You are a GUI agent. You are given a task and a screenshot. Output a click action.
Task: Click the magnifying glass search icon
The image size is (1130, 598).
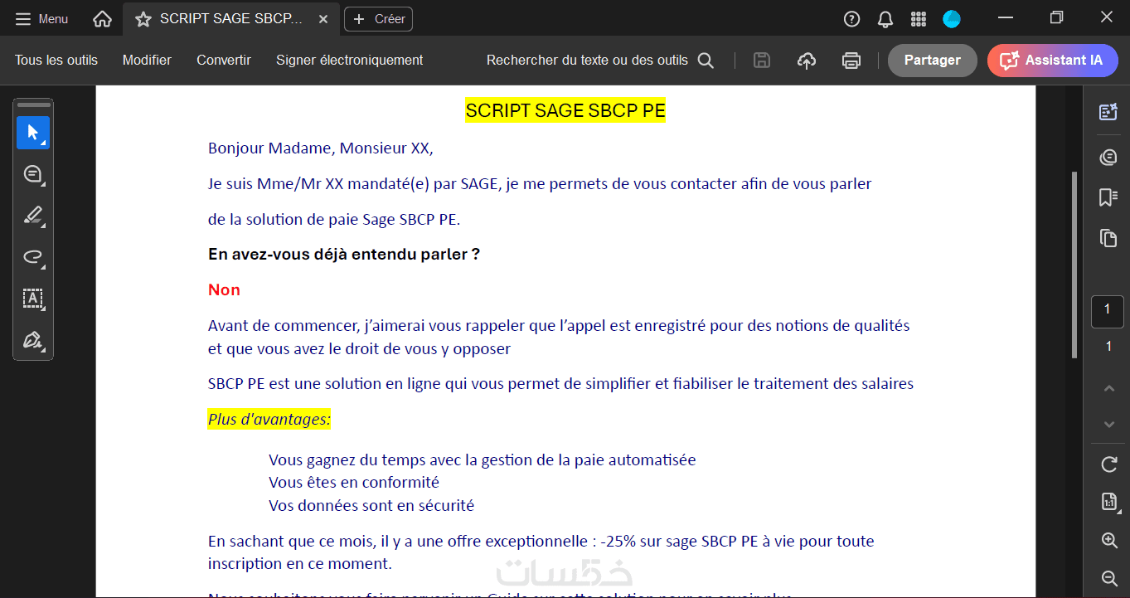(706, 60)
